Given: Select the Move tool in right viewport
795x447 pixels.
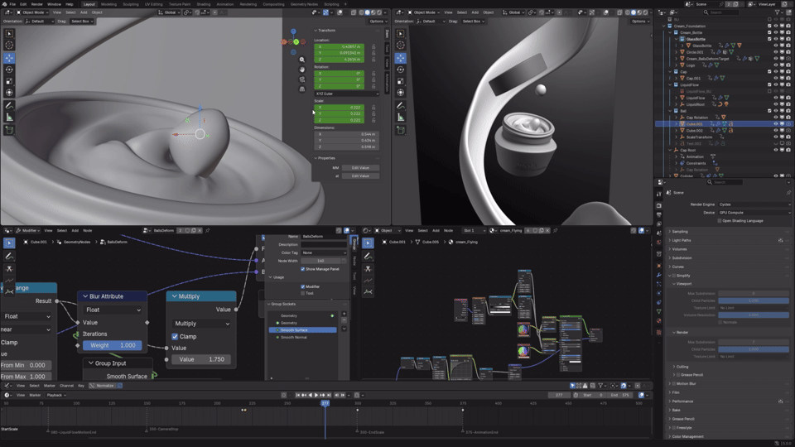Looking at the screenshot, I should [x=401, y=58].
